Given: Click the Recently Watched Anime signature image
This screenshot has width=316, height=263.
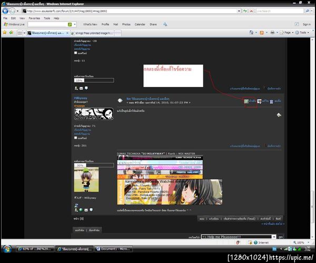Looking at the screenshot, I should click(170, 192).
